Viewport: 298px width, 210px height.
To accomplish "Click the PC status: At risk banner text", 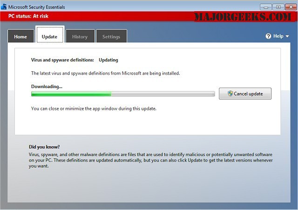I will 28,16.
